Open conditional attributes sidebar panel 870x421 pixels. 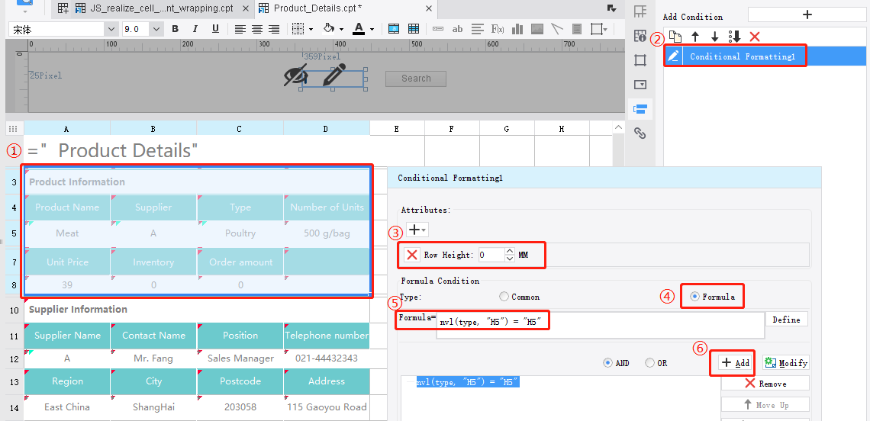pos(640,109)
